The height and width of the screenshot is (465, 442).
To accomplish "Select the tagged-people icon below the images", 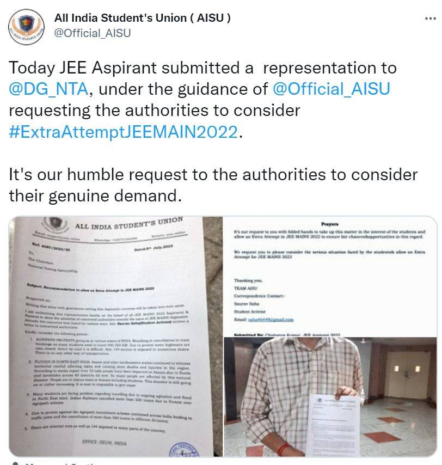I will [x=15, y=463].
